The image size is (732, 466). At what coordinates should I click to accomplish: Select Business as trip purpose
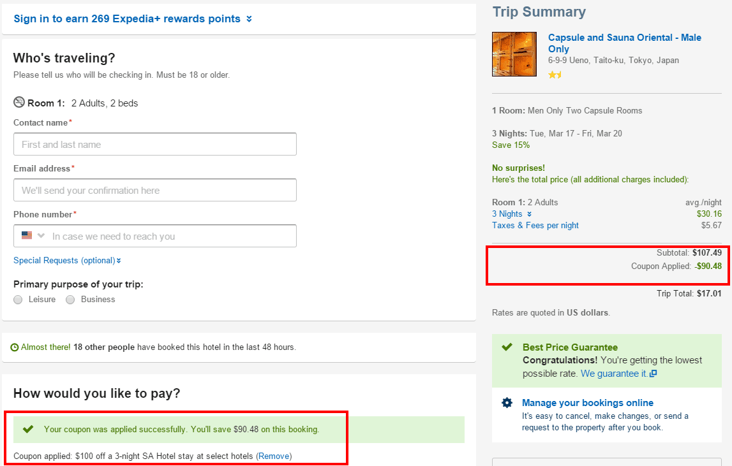[70, 300]
